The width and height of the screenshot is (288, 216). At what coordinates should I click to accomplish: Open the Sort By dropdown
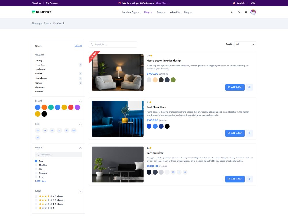click(x=245, y=44)
